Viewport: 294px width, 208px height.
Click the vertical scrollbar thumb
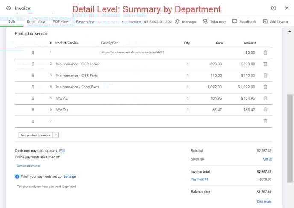click(x=290, y=138)
